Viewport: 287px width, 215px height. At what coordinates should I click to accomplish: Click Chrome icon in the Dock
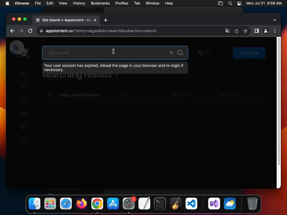(x=97, y=204)
